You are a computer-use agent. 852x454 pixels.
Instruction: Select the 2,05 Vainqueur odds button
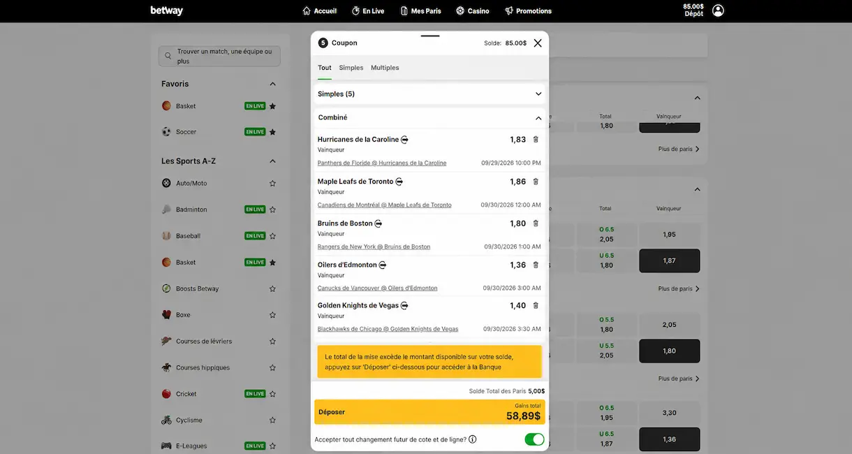click(669, 325)
